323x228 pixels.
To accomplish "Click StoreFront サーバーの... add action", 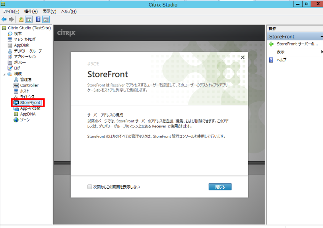I will pos(297,44).
